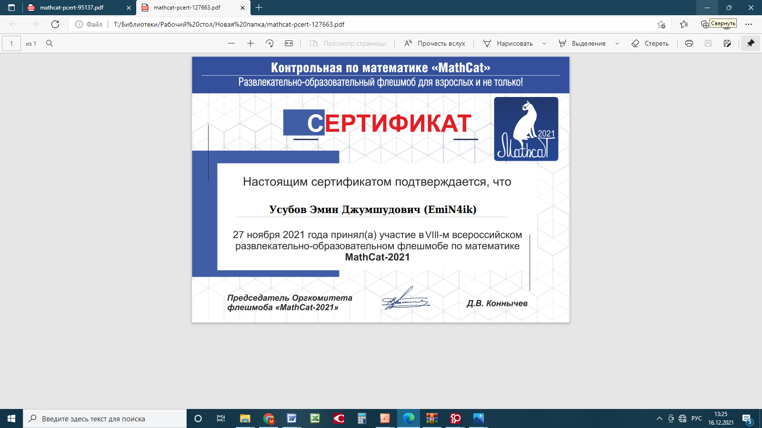Open PDF search tool
This screenshot has width=762, height=428.
(x=50, y=43)
